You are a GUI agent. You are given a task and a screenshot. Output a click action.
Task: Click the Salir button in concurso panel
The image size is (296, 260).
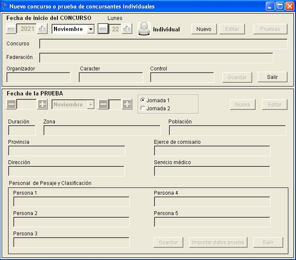tap(272, 77)
